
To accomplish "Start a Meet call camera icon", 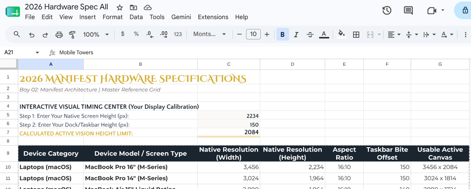I will pyautogui.click(x=431, y=11).
